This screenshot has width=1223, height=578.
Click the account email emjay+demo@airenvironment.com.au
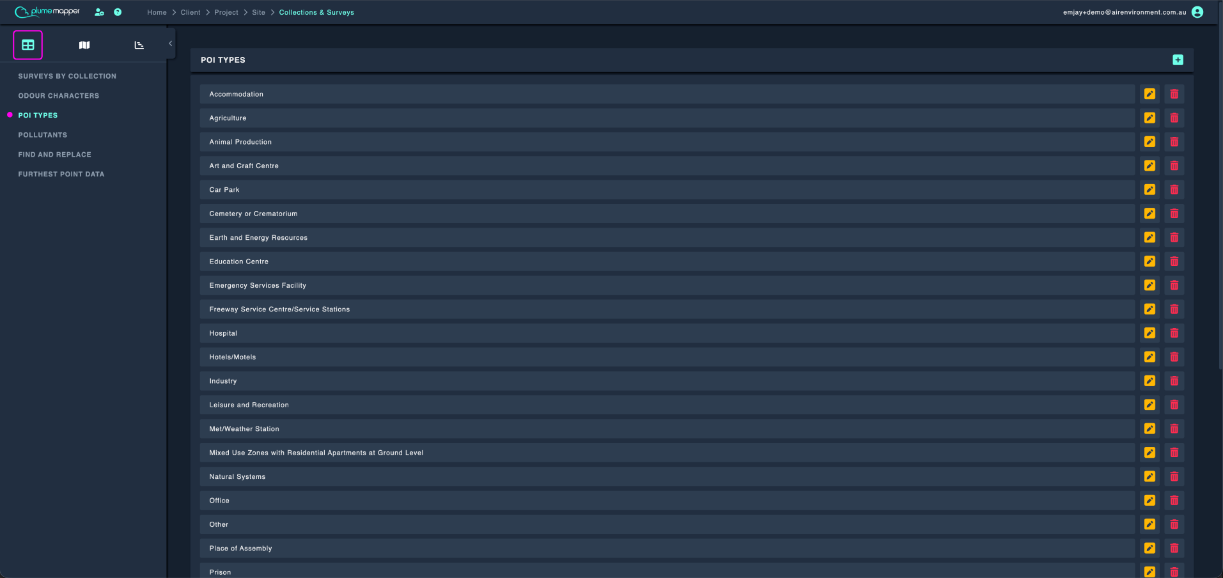tap(1125, 12)
